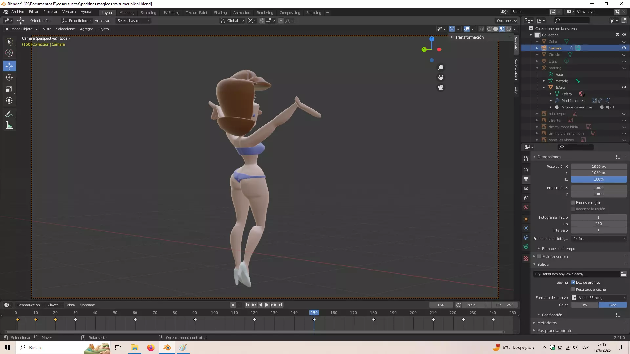The width and height of the screenshot is (630, 354).
Task: Enable the Estereoscopía checkbox
Action: tap(539, 256)
